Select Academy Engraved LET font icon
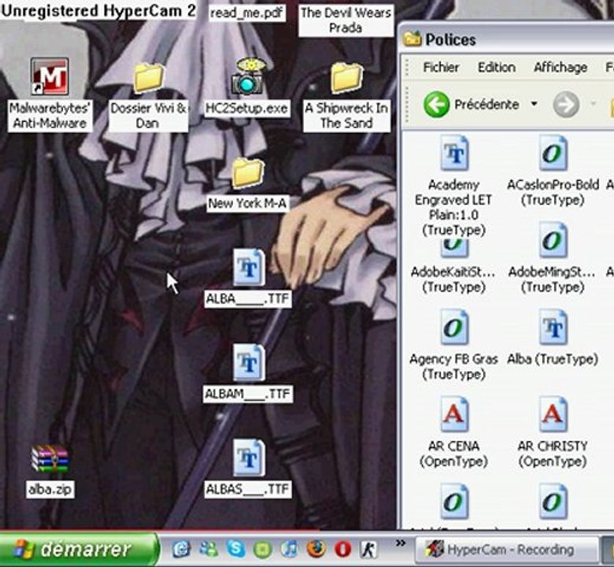614x567 pixels. pyautogui.click(x=454, y=153)
